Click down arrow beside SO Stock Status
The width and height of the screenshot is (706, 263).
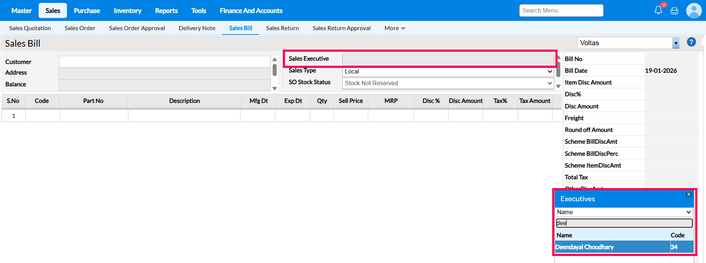click(558, 86)
